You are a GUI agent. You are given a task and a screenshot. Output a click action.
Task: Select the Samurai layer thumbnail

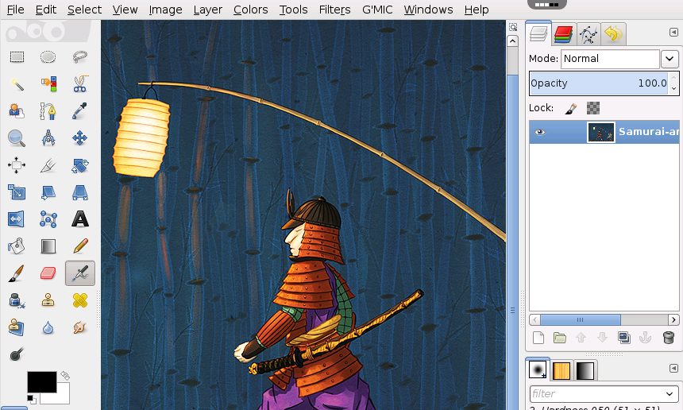pyautogui.click(x=601, y=132)
